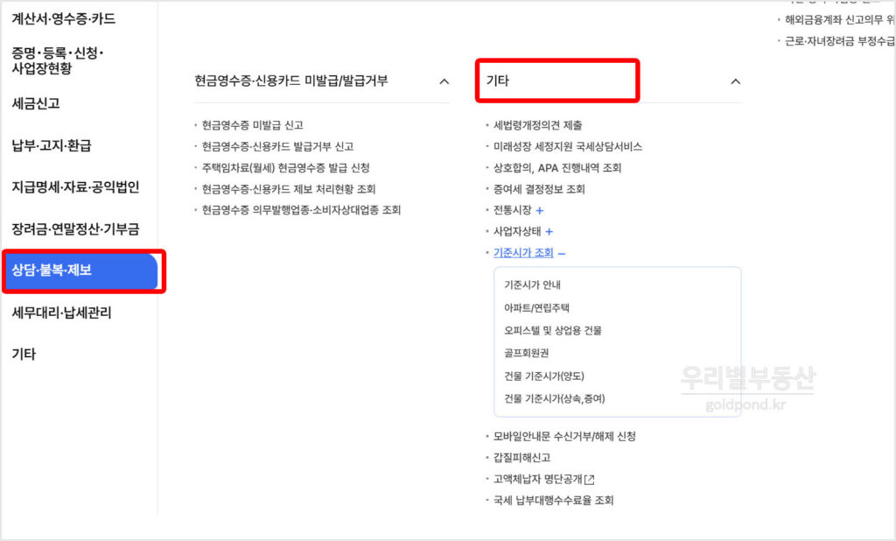The width and height of the screenshot is (896, 541).
Task: Click the 전통시장 menu label
Action: (x=512, y=210)
